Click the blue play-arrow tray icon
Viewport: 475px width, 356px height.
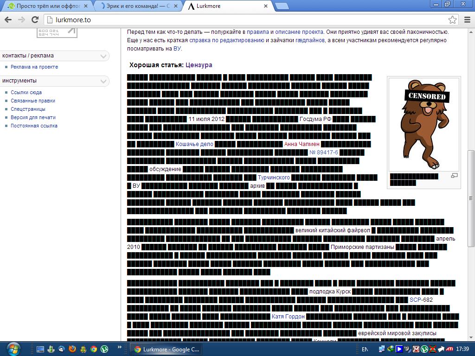click(x=399, y=350)
